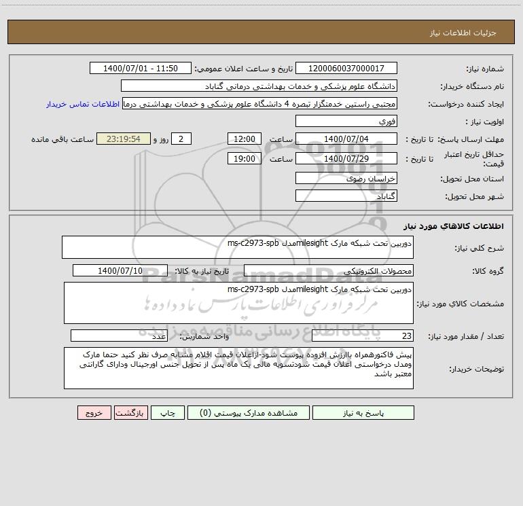Viewport: 523px width, 506px height.
Task: Click the 'خروج' exit button
Action: [94, 412]
